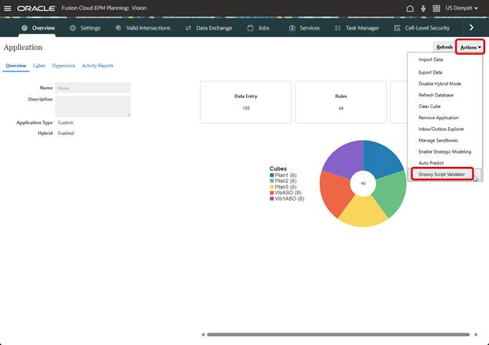489x345 pixels.
Task: Open the Valid Intersections card
Action: [x=143, y=27]
